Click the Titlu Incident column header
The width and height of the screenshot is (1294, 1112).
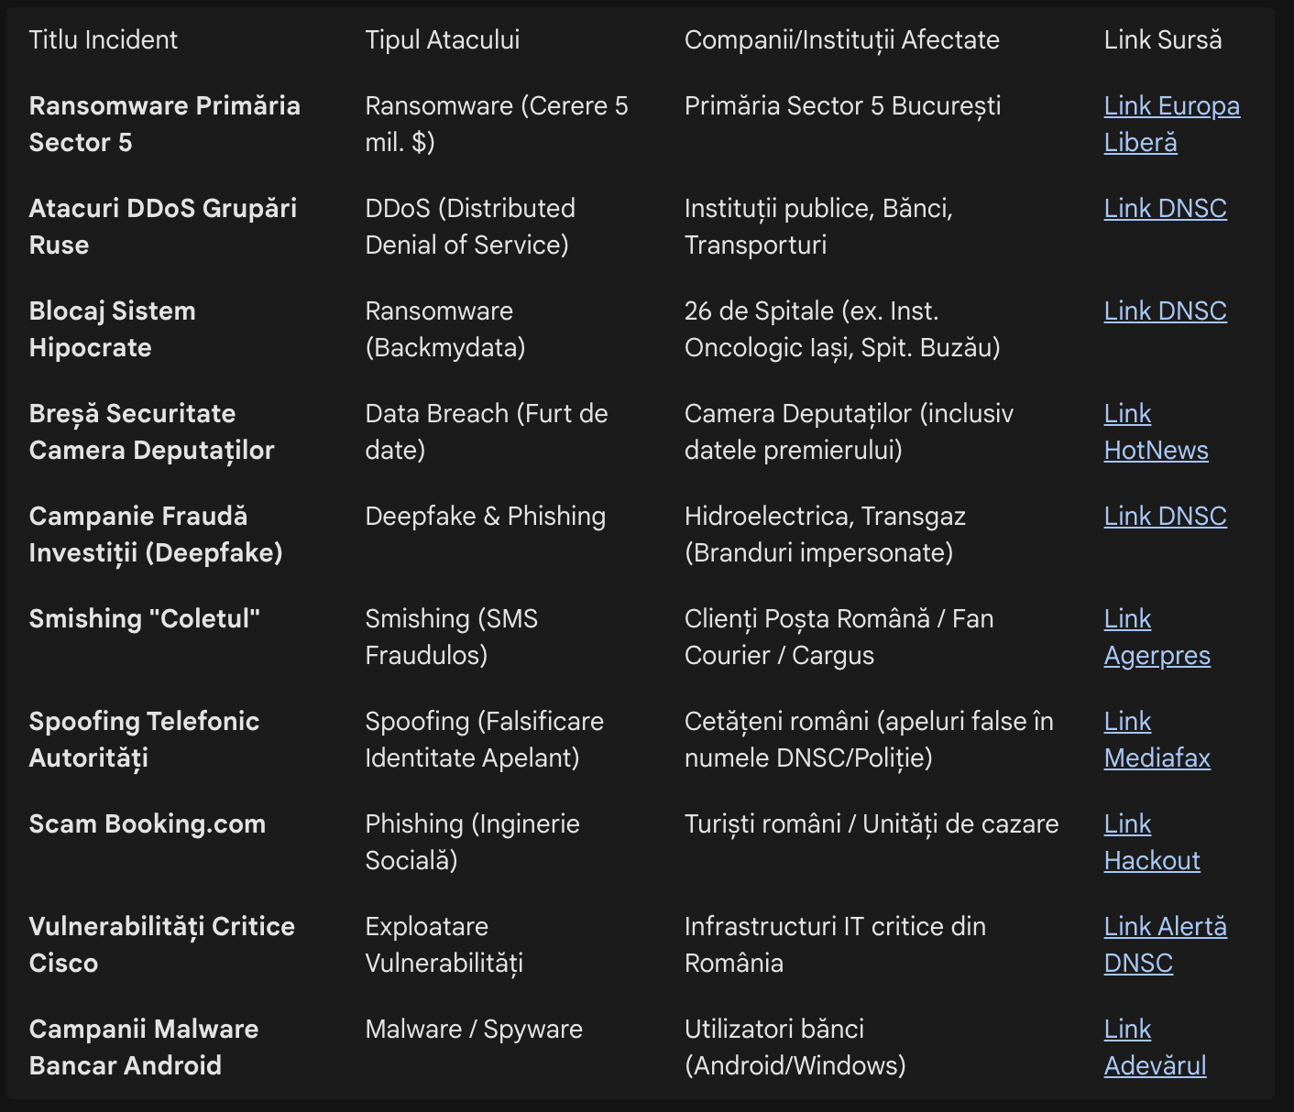(x=104, y=40)
